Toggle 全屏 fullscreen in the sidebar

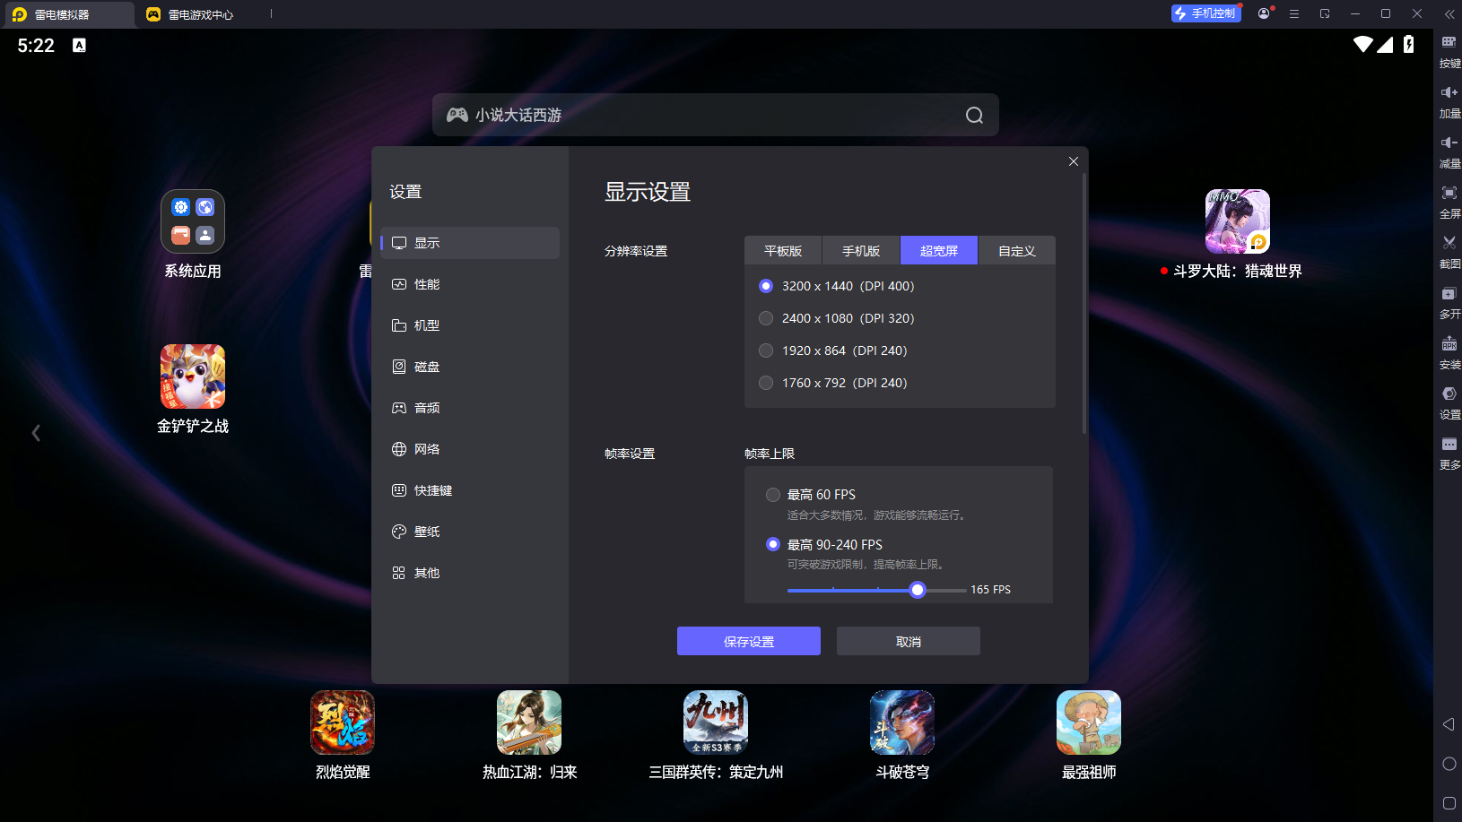(1449, 194)
